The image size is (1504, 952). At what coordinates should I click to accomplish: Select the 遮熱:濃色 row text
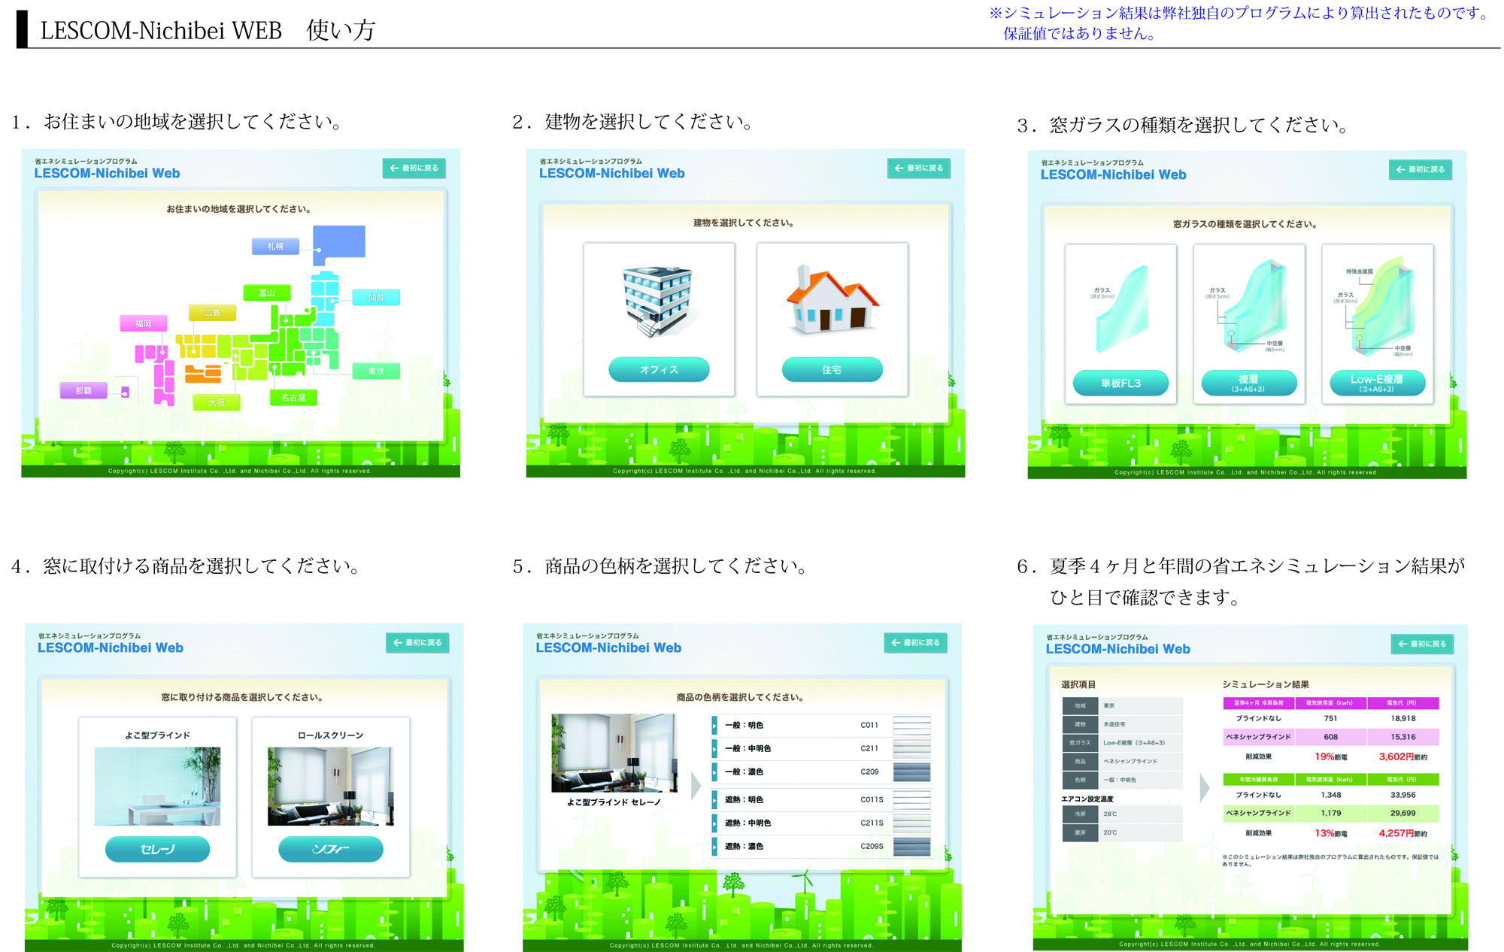[x=744, y=847]
